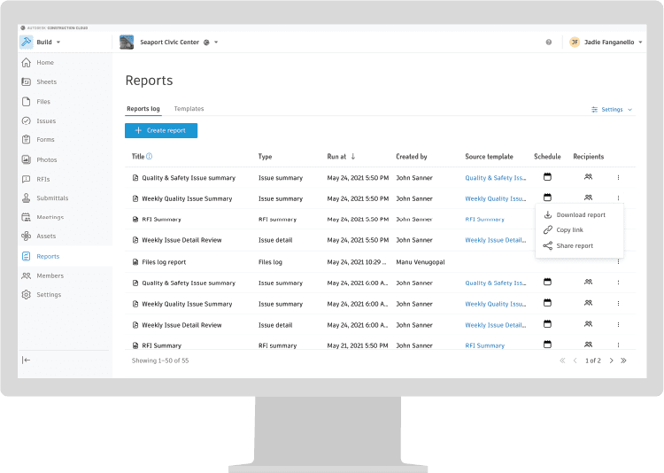664x473 pixels.
Task: Open schedule icon for May 21 RFI Summary row
Action: pos(547,344)
